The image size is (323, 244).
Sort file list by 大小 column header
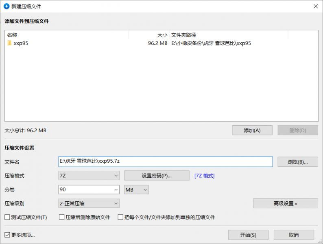[148, 35]
